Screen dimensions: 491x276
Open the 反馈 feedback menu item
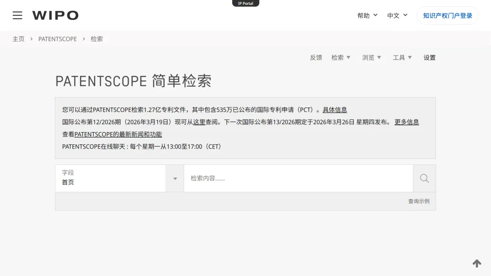click(316, 58)
